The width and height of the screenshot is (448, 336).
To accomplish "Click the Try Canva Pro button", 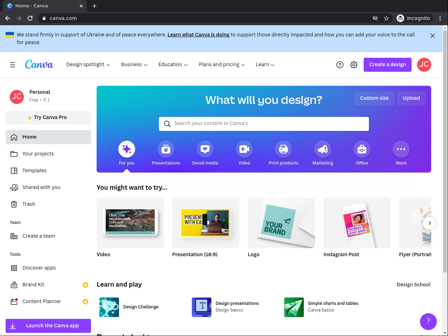I will click(48, 118).
